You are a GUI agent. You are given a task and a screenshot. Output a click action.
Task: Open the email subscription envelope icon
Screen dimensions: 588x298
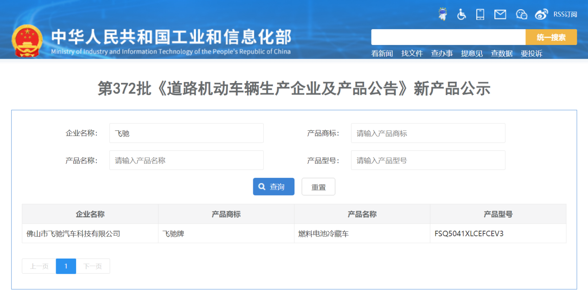click(x=500, y=14)
